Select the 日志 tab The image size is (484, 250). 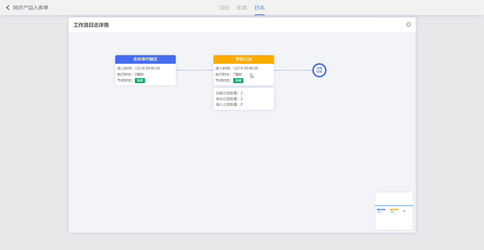[x=260, y=8]
